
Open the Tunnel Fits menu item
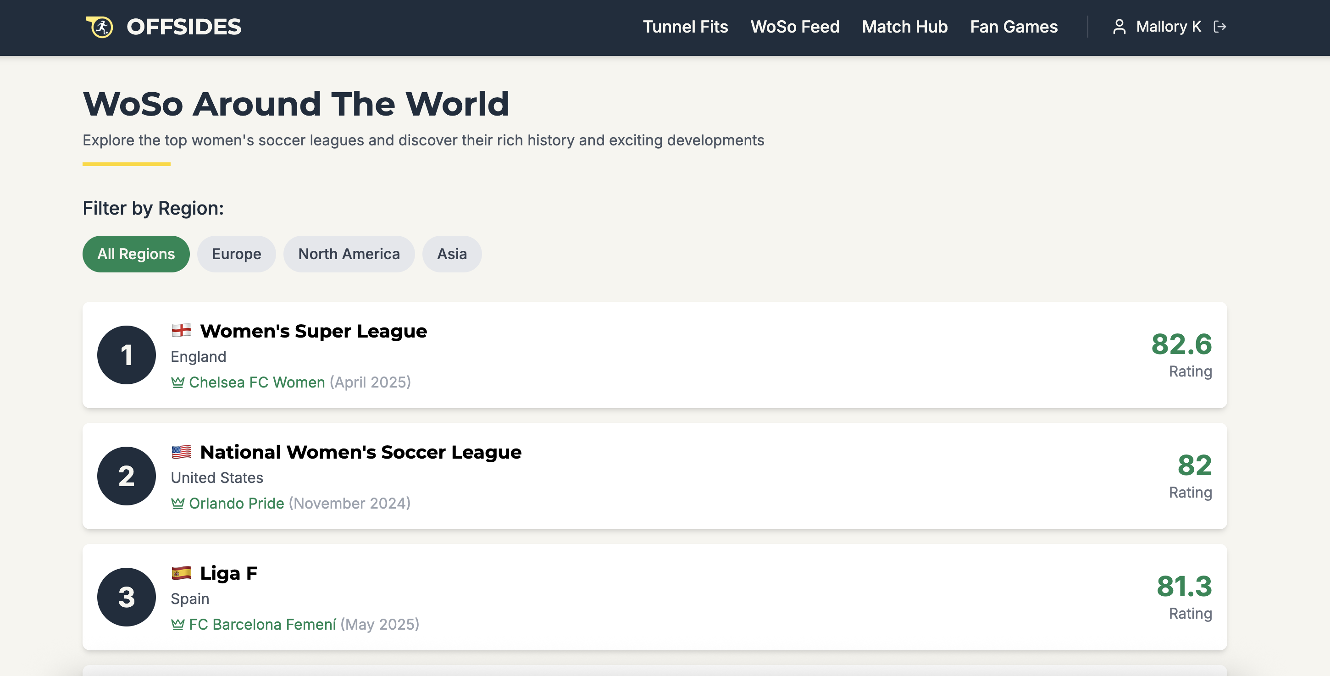click(685, 27)
